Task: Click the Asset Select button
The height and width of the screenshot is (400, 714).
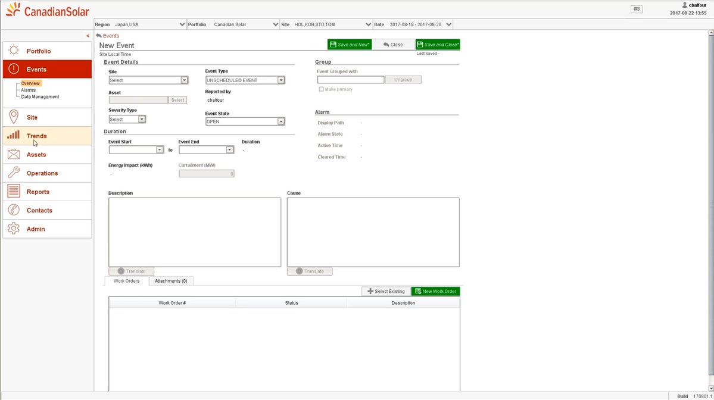Action: point(177,100)
